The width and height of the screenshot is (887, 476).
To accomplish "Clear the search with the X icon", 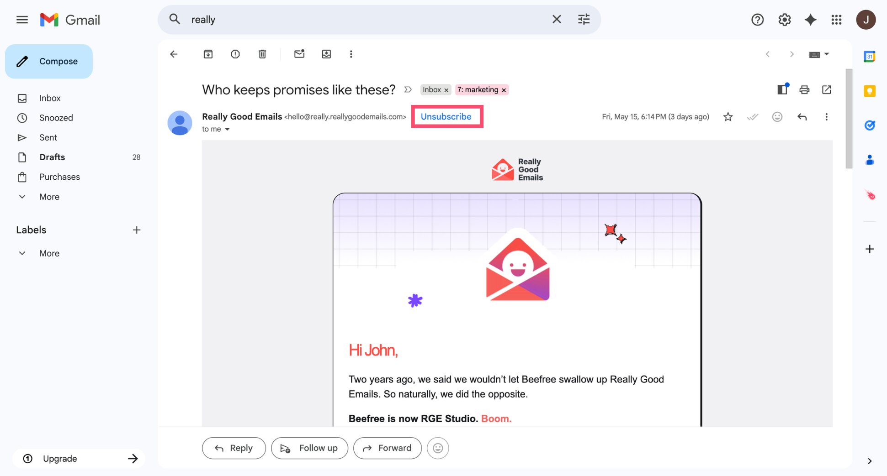I will pos(557,19).
